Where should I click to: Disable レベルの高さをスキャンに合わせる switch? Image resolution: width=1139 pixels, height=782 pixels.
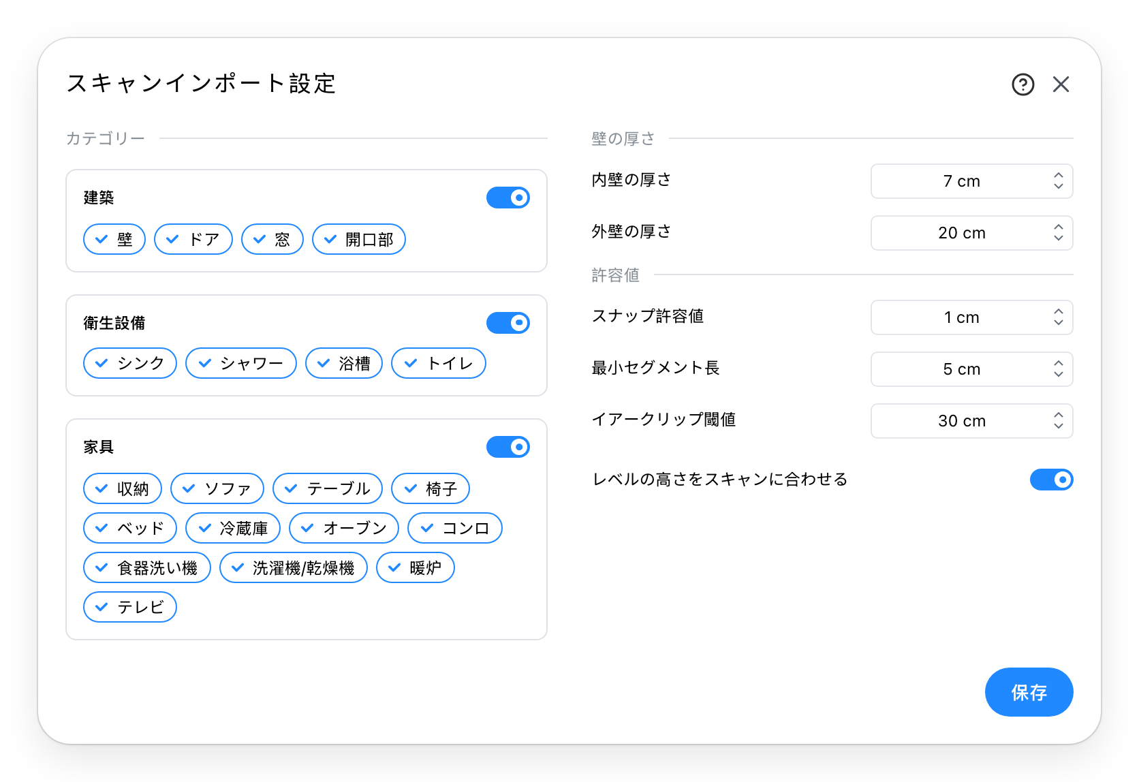click(x=1052, y=480)
